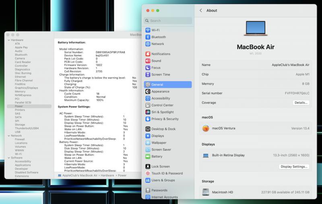The height and width of the screenshot is (204, 322).
Task: Click Hardware in System Information path bar
Action: click(x=107, y=175)
